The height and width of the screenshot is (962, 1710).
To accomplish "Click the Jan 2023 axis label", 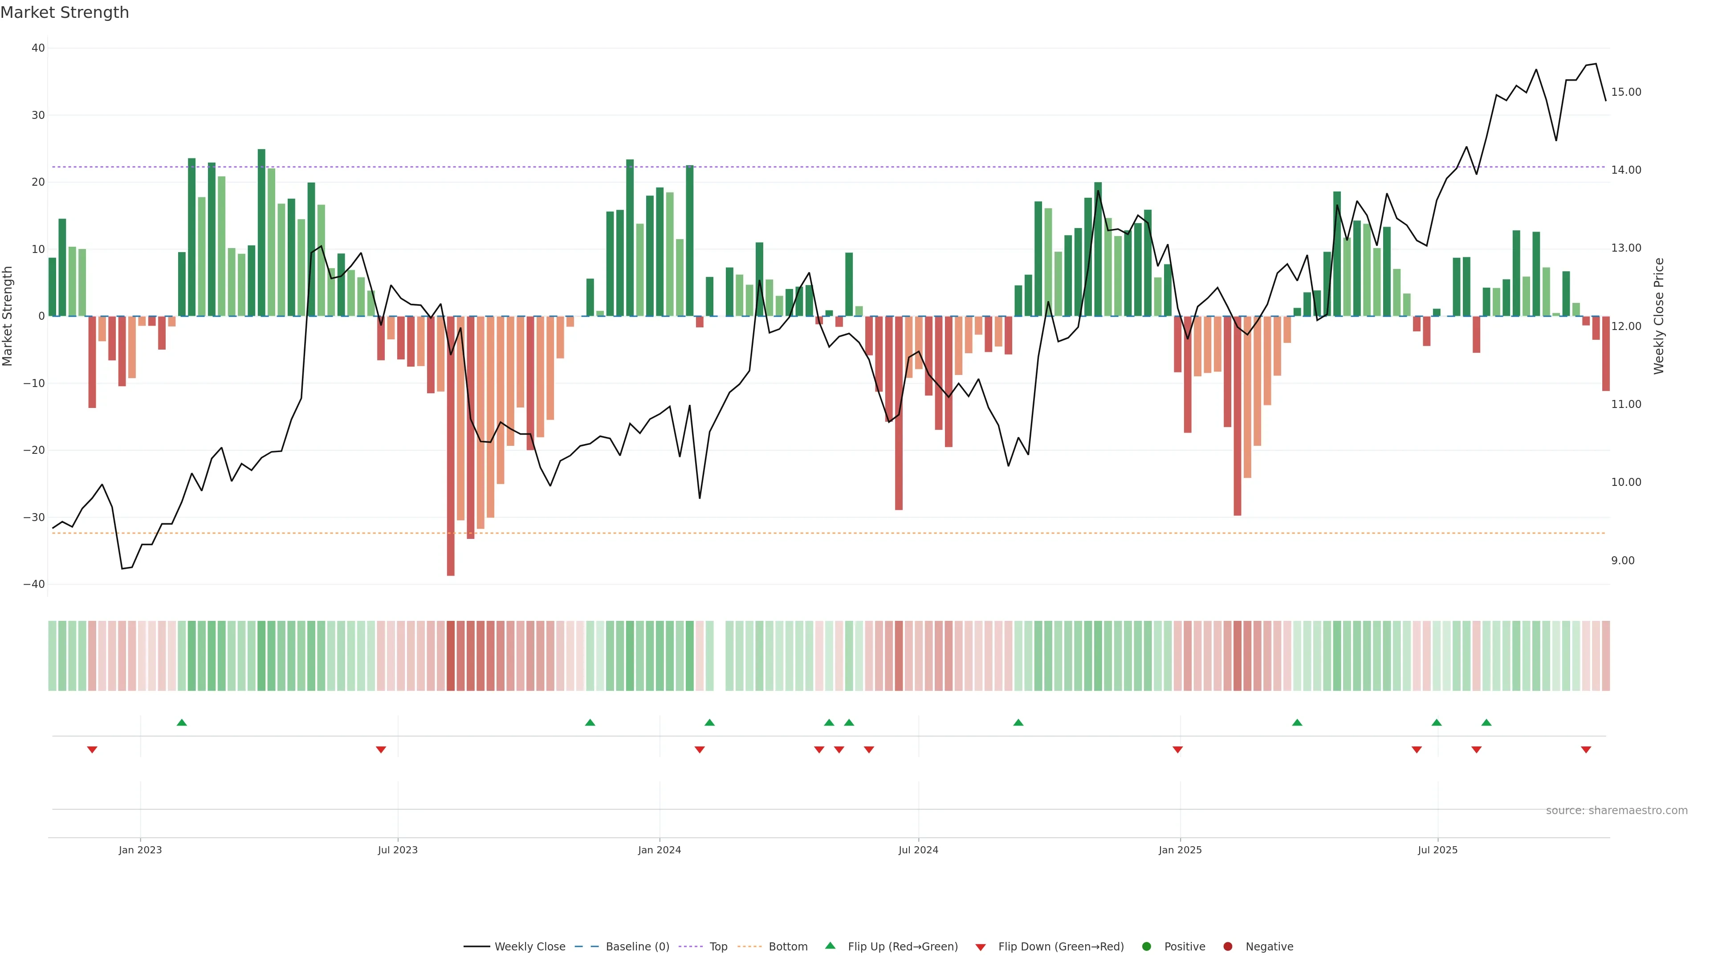I will tap(140, 850).
